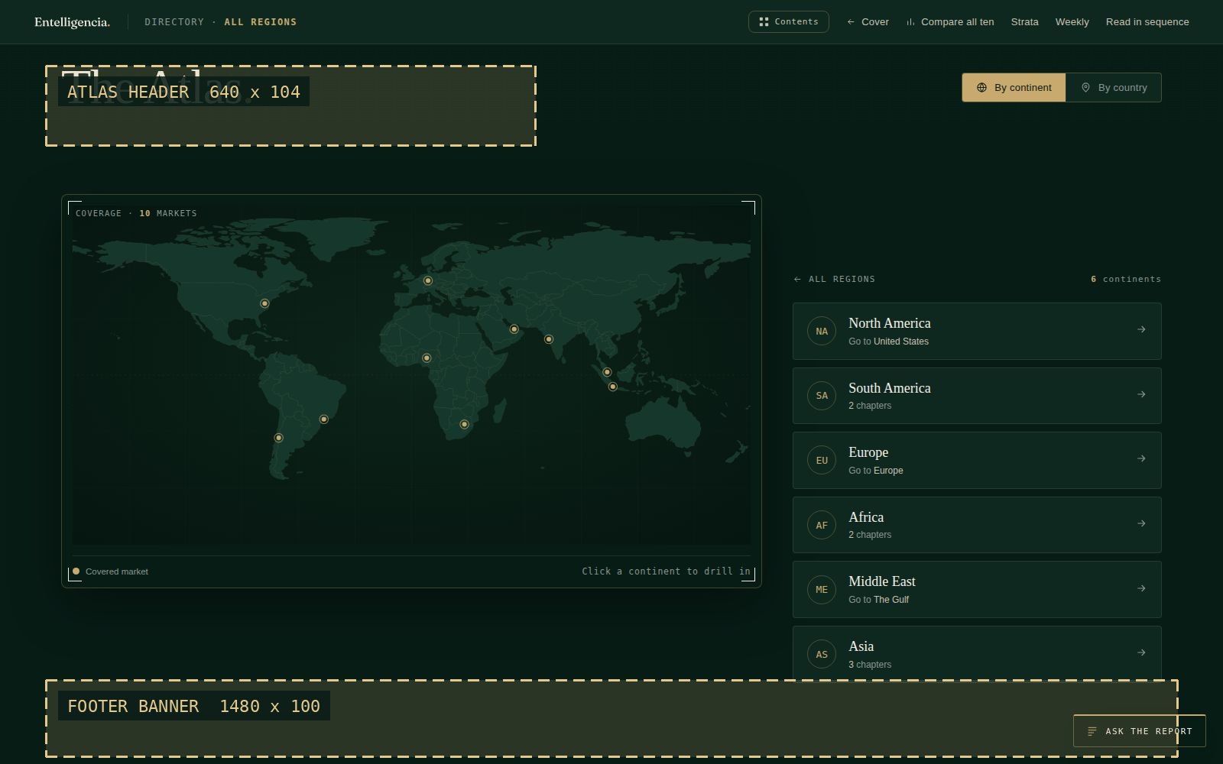Screen dimensions: 1223x764
Task: Click the back arrow beside Cover
Action: 851,22
